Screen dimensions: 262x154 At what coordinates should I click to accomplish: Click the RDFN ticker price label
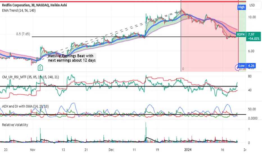(241, 34)
